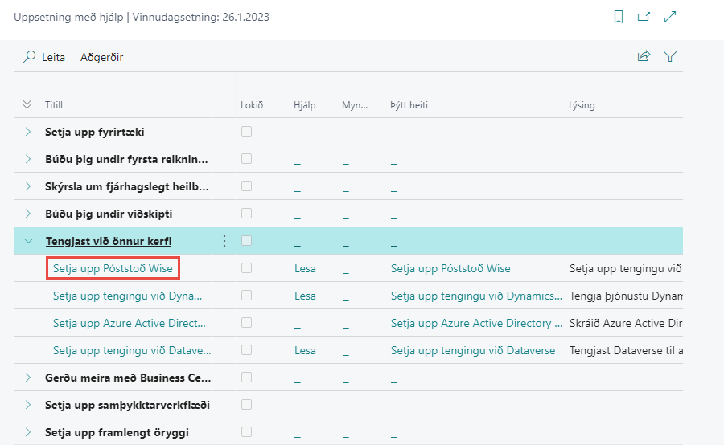Viewport: 724px width, 445px height.
Task: Click the share icon in toolbar
Action: [644, 56]
